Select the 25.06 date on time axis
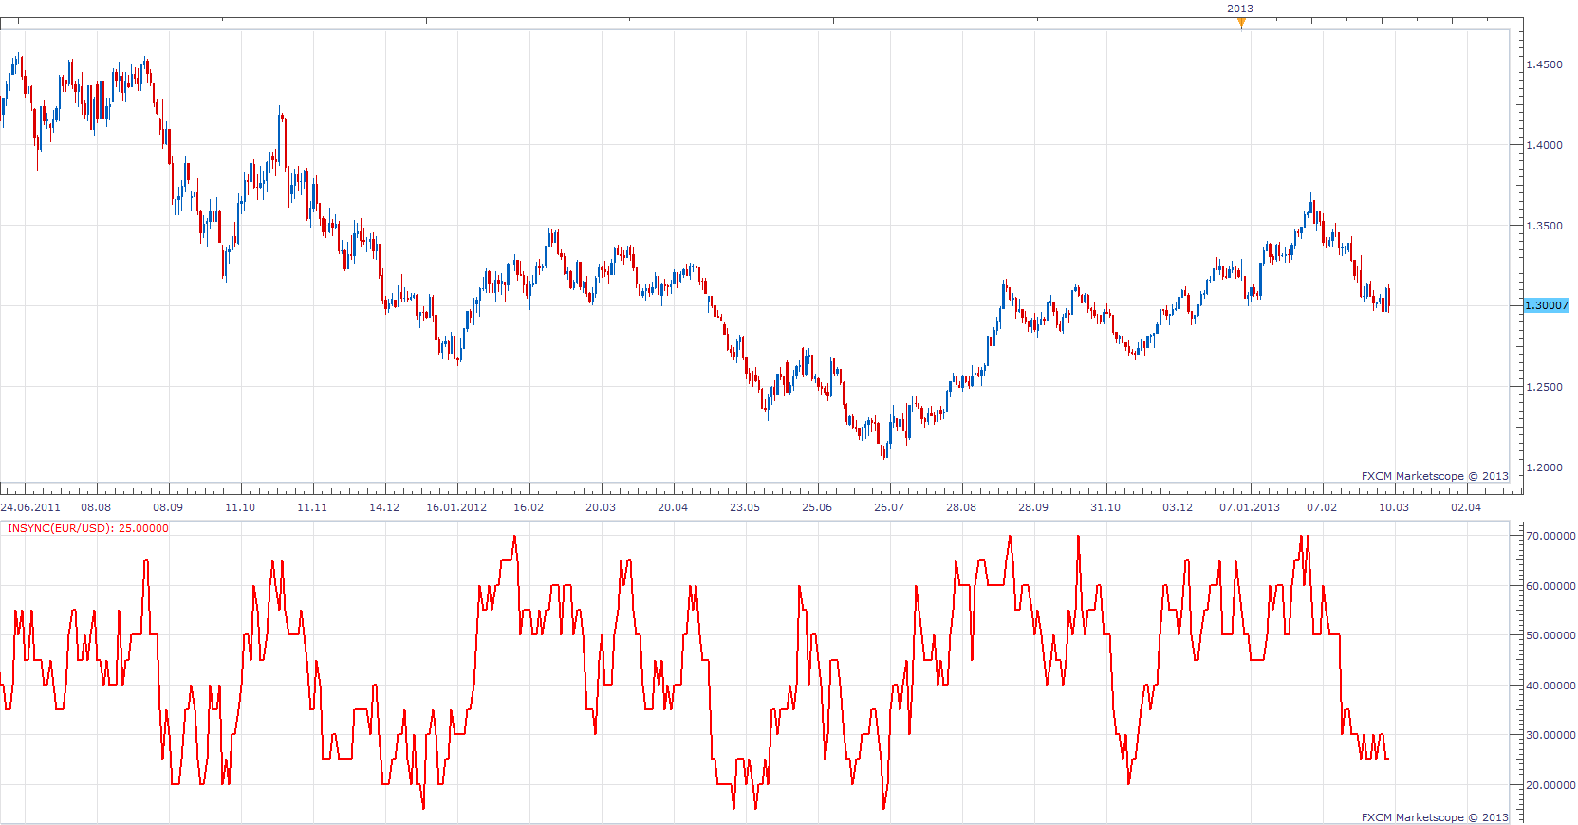This screenshot has height=825, width=1578. pos(817,507)
